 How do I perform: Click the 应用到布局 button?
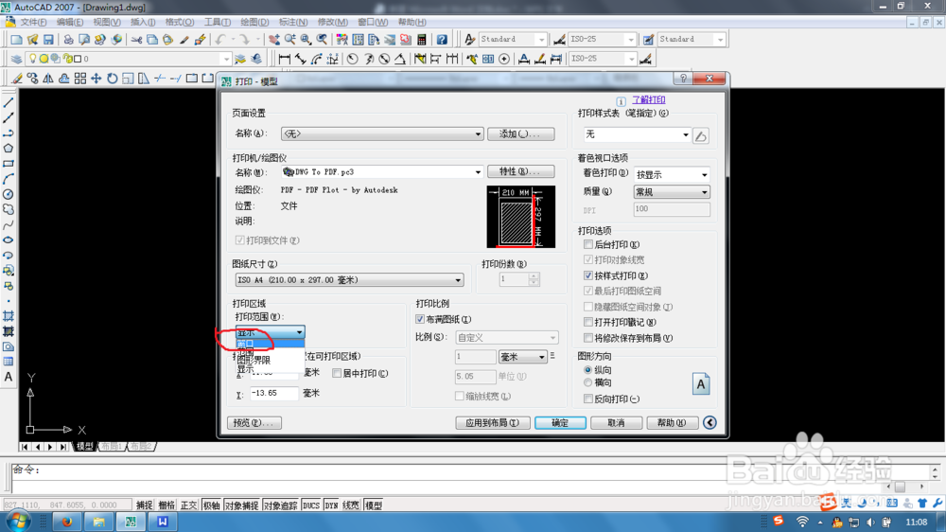pyautogui.click(x=492, y=423)
